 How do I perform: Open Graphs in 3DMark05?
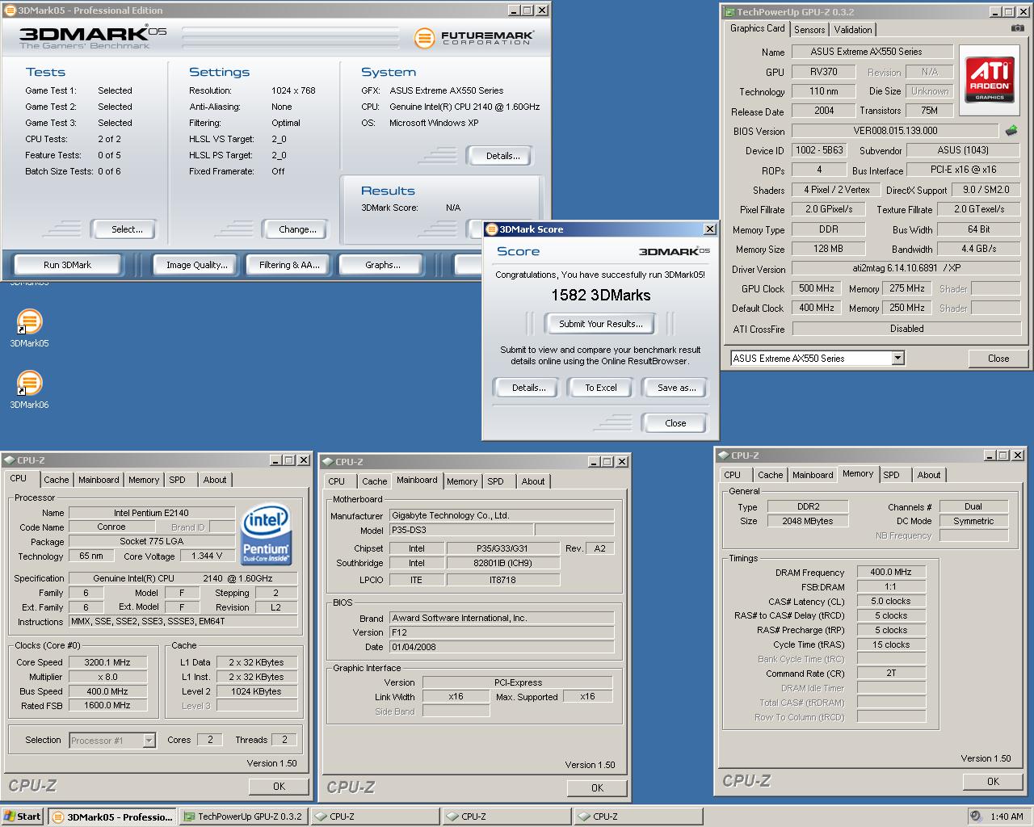(x=383, y=265)
